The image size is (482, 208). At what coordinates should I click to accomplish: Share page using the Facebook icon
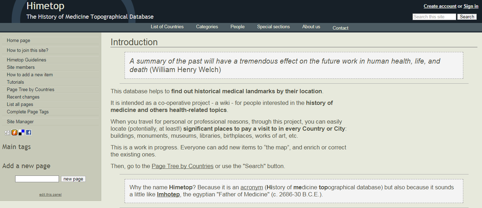pos(29,132)
